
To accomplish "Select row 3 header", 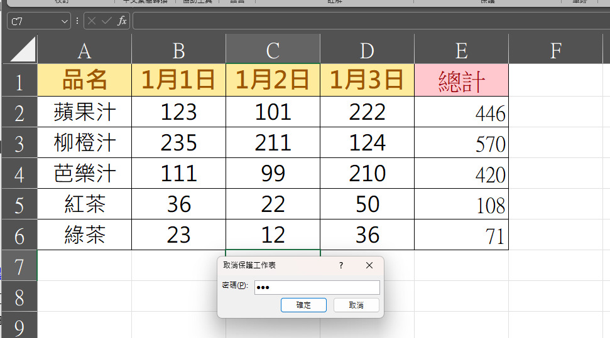I will point(20,142).
